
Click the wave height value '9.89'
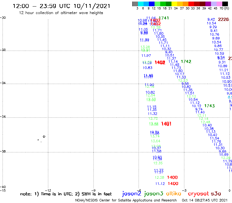pyautogui.click(x=216, y=38)
